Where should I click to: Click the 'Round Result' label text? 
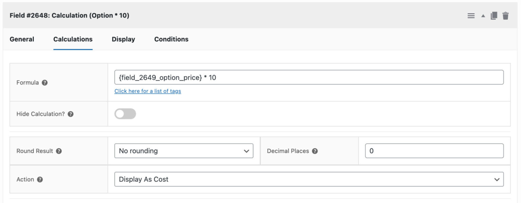[35, 151]
